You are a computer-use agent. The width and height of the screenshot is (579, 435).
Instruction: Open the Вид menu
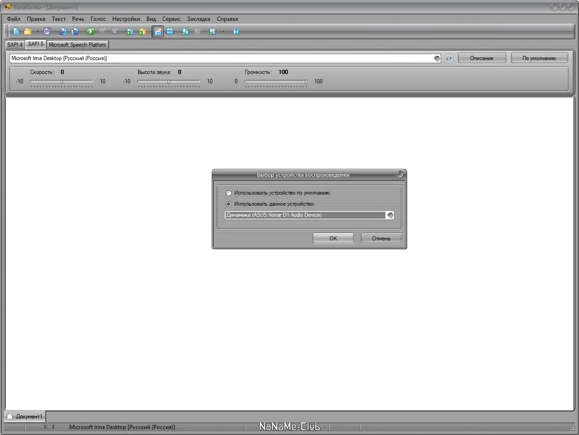pyautogui.click(x=151, y=19)
